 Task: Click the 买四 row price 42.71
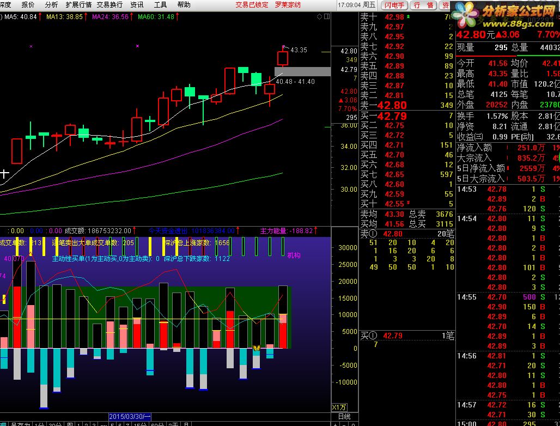[x=394, y=145]
